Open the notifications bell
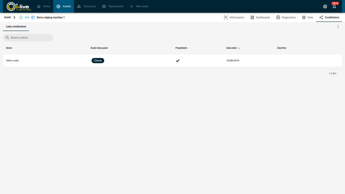 [334, 7]
